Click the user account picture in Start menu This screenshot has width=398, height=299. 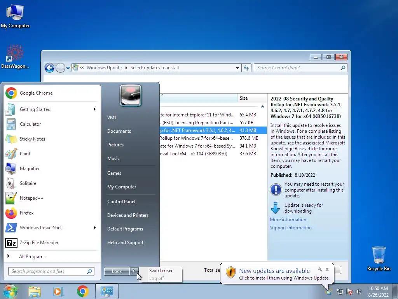[x=131, y=95]
